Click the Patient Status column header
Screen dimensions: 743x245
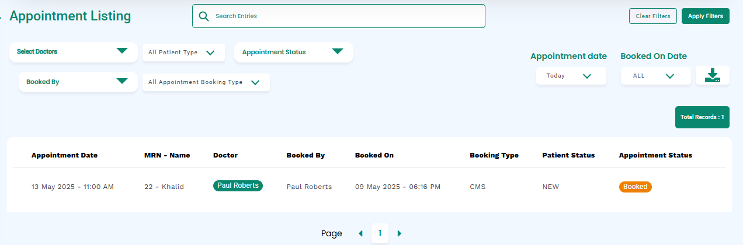tap(568, 155)
